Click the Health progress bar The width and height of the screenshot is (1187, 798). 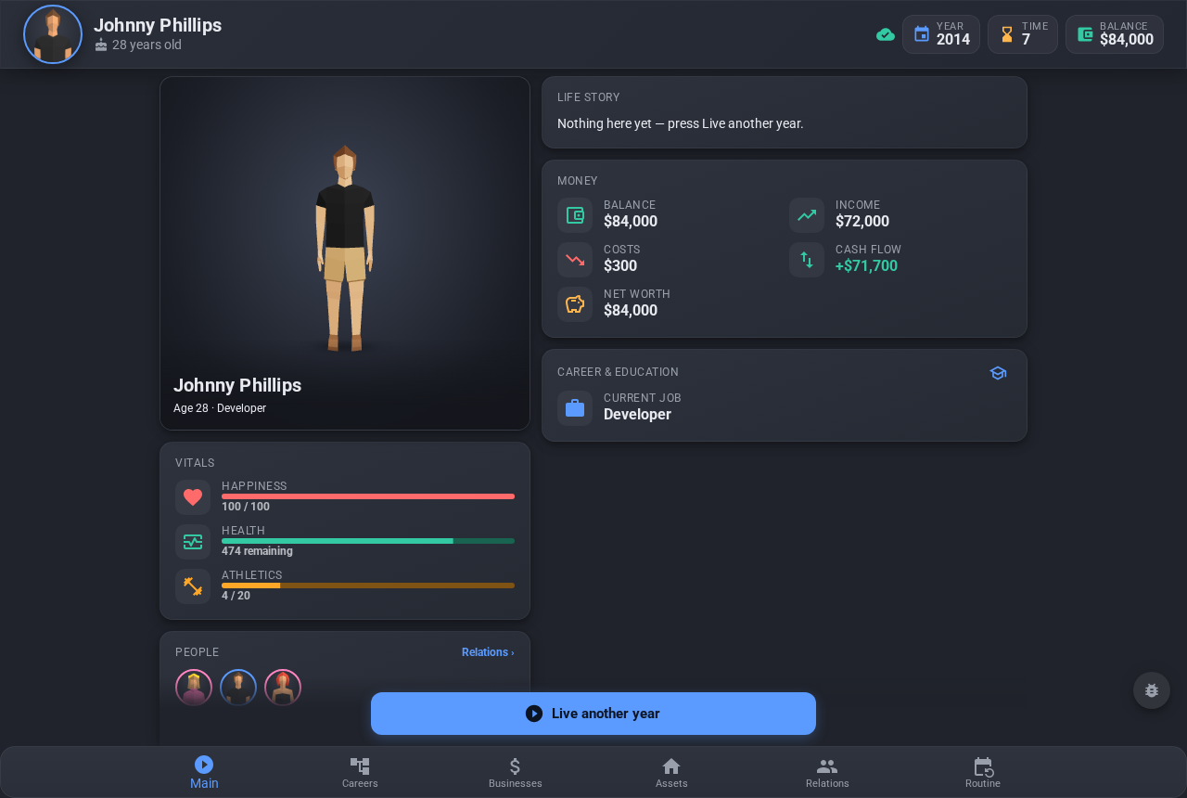click(368, 541)
